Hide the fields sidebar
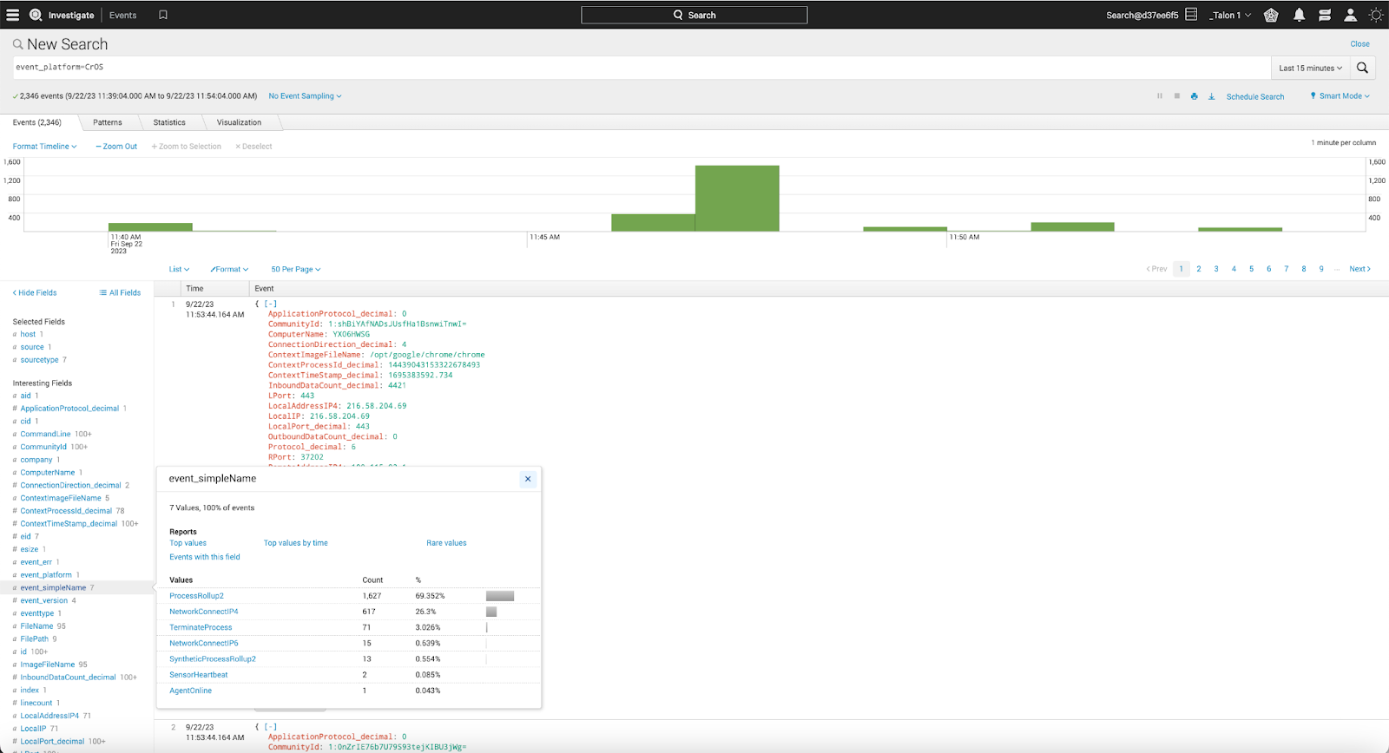 pyautogui.click(x=35, y=293)
